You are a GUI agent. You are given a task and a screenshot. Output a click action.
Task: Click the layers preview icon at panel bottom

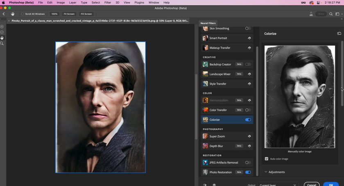pyautogui.click(x=214, y=185)
